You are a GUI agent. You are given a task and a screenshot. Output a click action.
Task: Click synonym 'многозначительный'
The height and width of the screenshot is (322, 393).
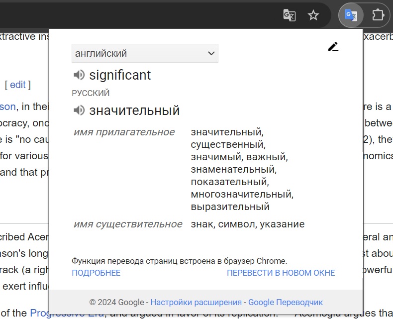pos(242,195)
